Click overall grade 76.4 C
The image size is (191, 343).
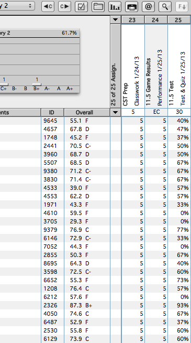(x=80, y=288)
